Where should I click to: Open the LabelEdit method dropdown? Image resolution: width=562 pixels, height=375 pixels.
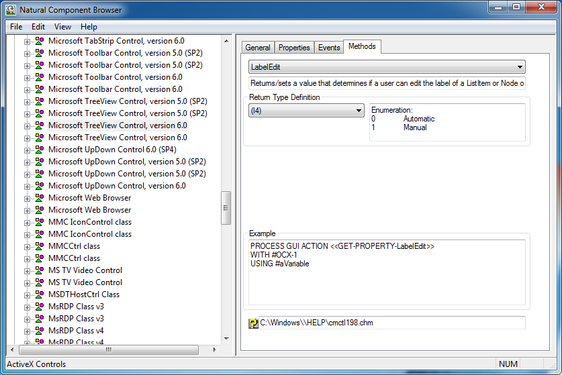coord(520,67)
